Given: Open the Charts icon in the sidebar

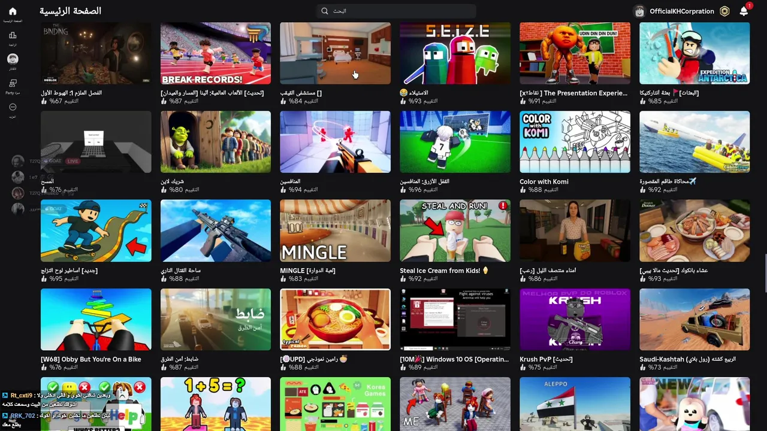Looking at the screenshot, I should tap(13, 35).
